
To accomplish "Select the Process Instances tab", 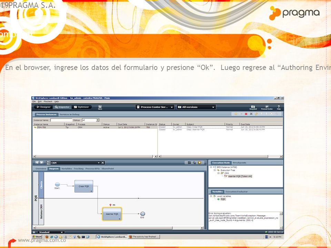I will coord(46,114).
